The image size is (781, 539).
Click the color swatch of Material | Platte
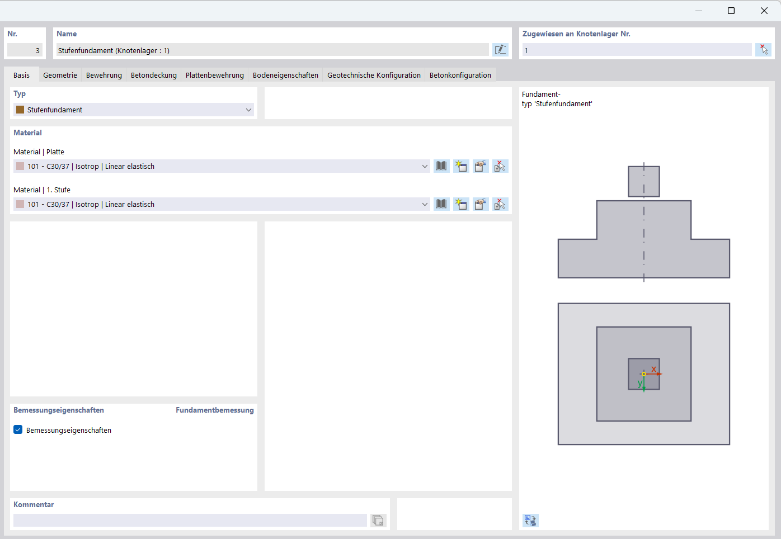(20, 166)
